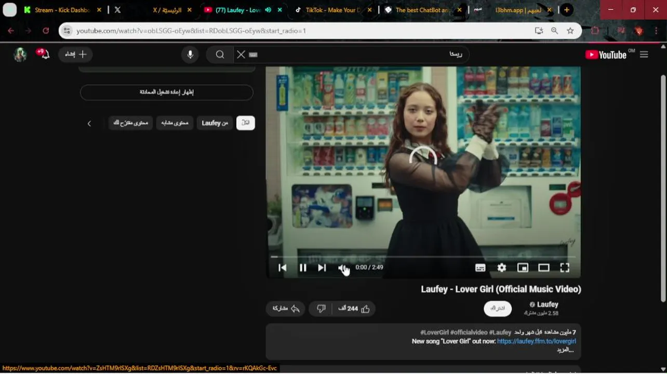Reload the current page

(x=46, y=31)
